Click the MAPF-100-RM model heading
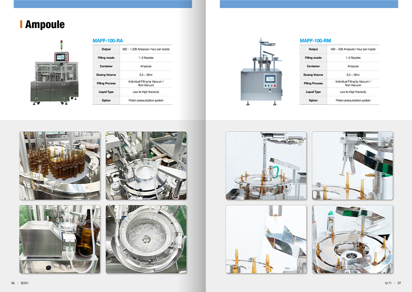 [315, 41]
